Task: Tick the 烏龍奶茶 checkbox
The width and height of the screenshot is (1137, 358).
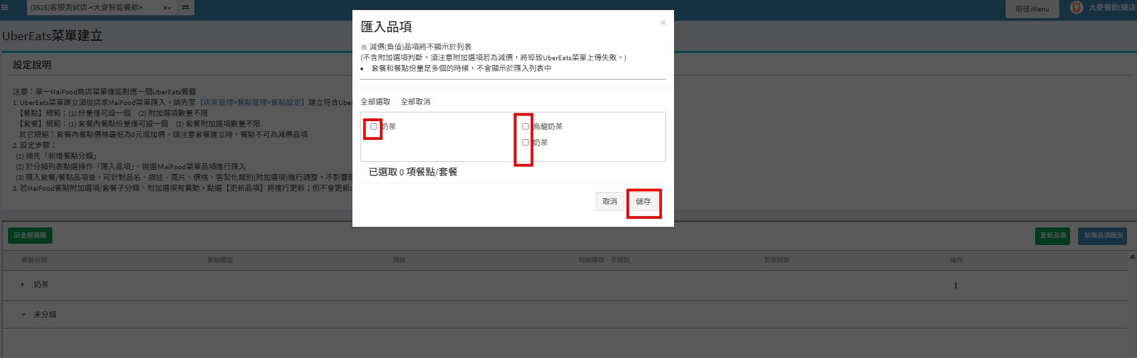Action: [525, 126]
